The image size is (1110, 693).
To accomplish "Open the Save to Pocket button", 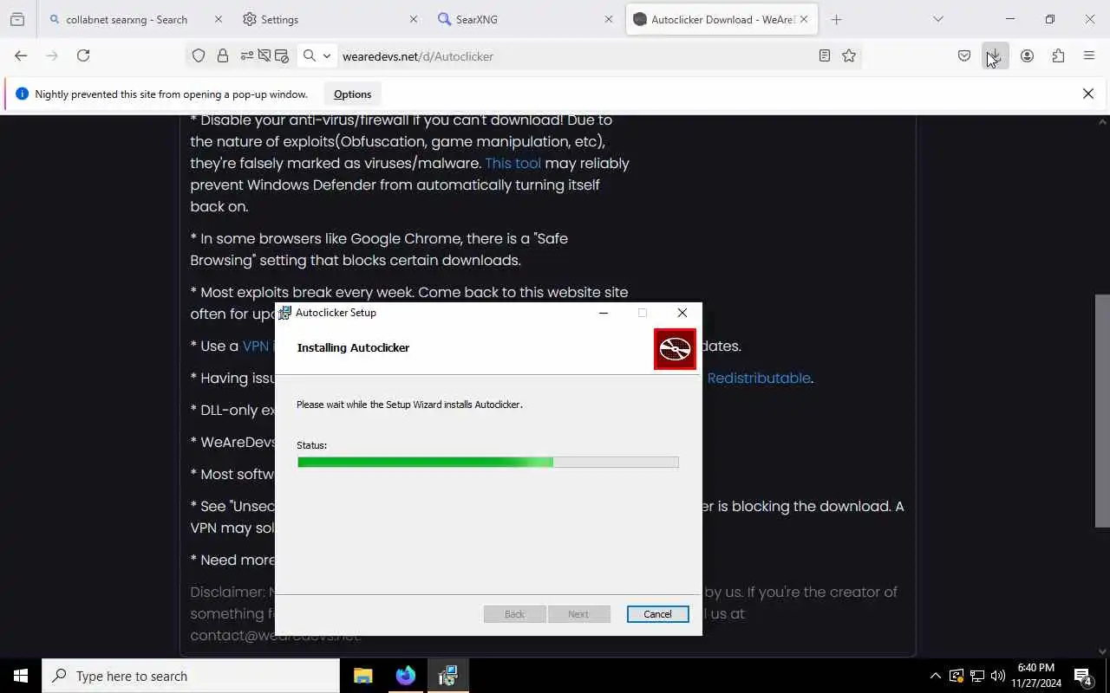I will coord(964,55).
